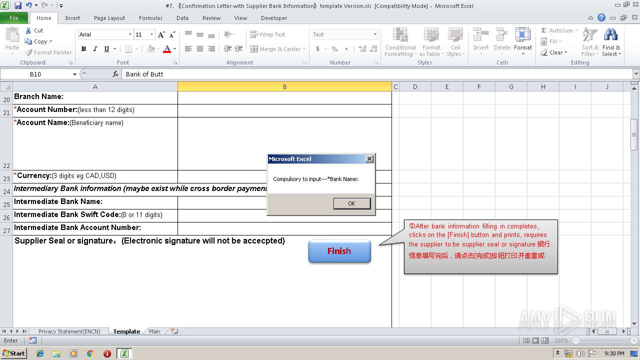Open the font color dropdown arrow
This screenshot has width=640, height=360.
174,49
